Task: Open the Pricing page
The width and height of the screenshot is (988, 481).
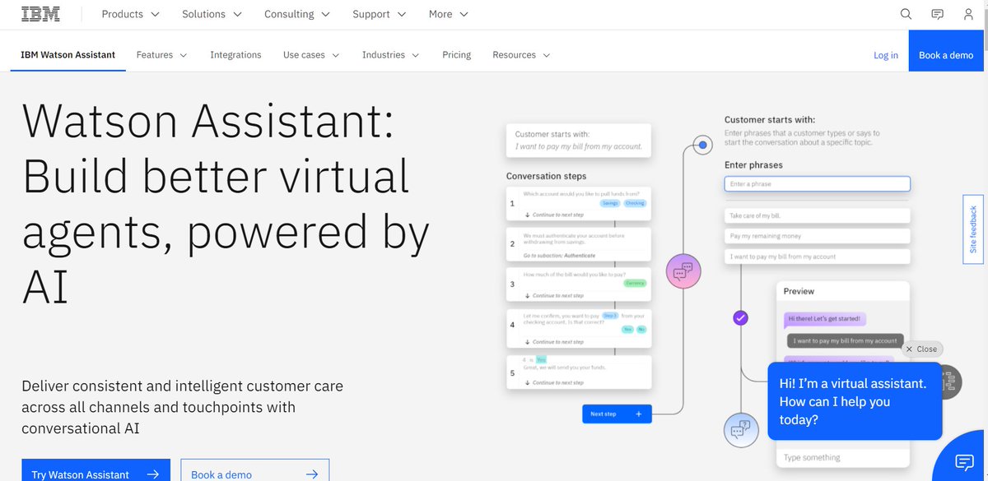Action: tap(456, 55)
